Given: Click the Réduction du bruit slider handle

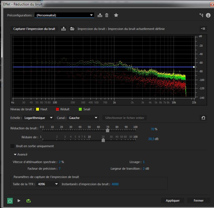Looking at the screenshot, I should 108,130.
